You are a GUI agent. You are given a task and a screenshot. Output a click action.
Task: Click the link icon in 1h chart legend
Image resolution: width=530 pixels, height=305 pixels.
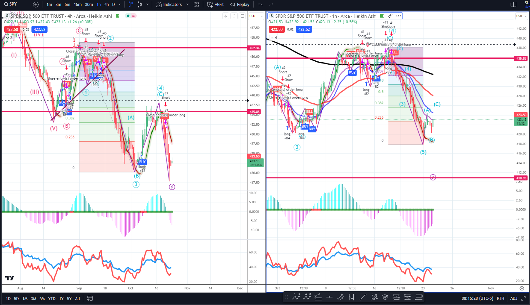390,16
